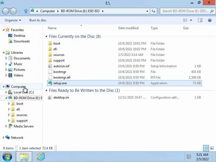This screenshot has width=216, height=162.
Task: Select Videos in the navigation pane
Action: tap(18, 75)
